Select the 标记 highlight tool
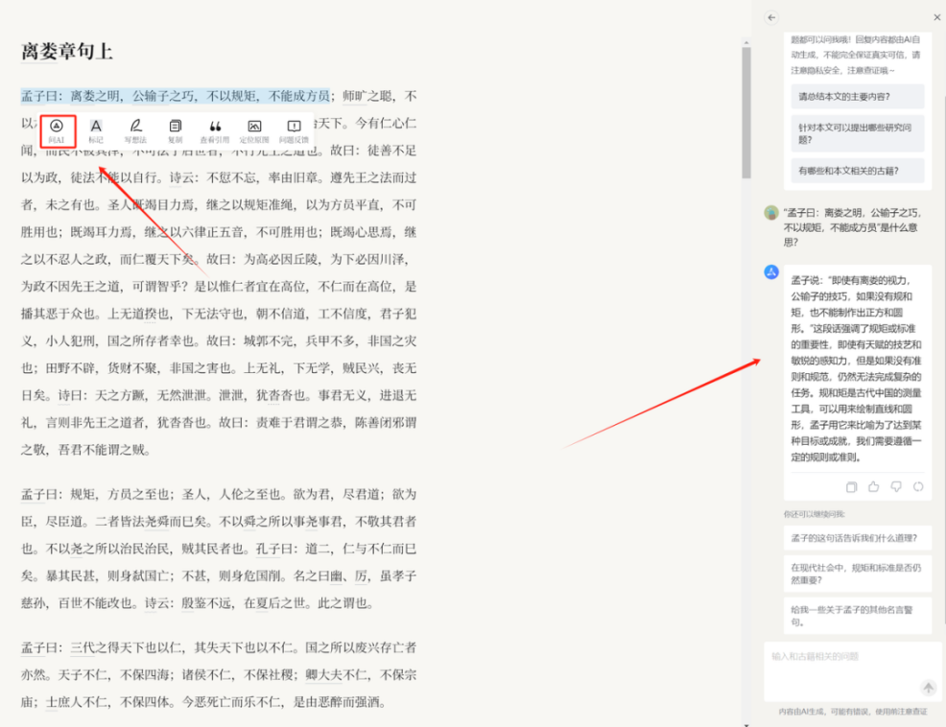This screenshot has height=727, width=946. coord(96,129)
